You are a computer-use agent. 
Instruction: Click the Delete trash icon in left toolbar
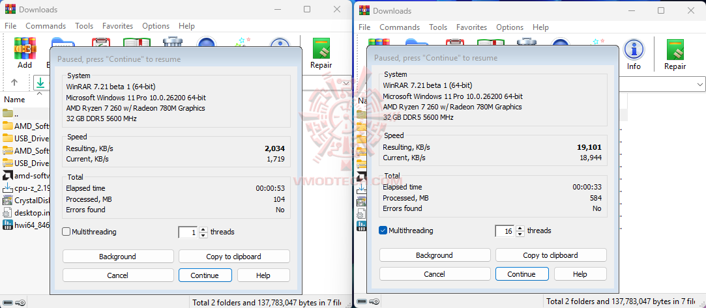172,42
